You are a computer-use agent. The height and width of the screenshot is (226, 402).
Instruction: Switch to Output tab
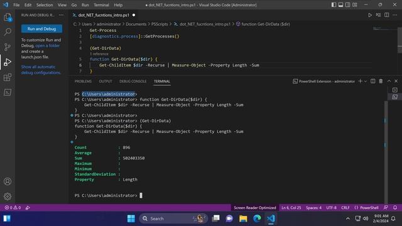[106, 81]
